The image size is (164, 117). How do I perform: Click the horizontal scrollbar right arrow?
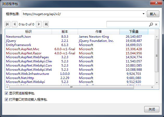point(152,87)
